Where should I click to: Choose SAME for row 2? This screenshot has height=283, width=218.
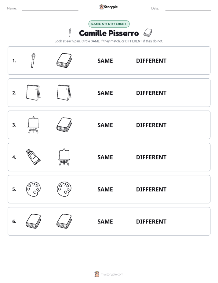105,93
